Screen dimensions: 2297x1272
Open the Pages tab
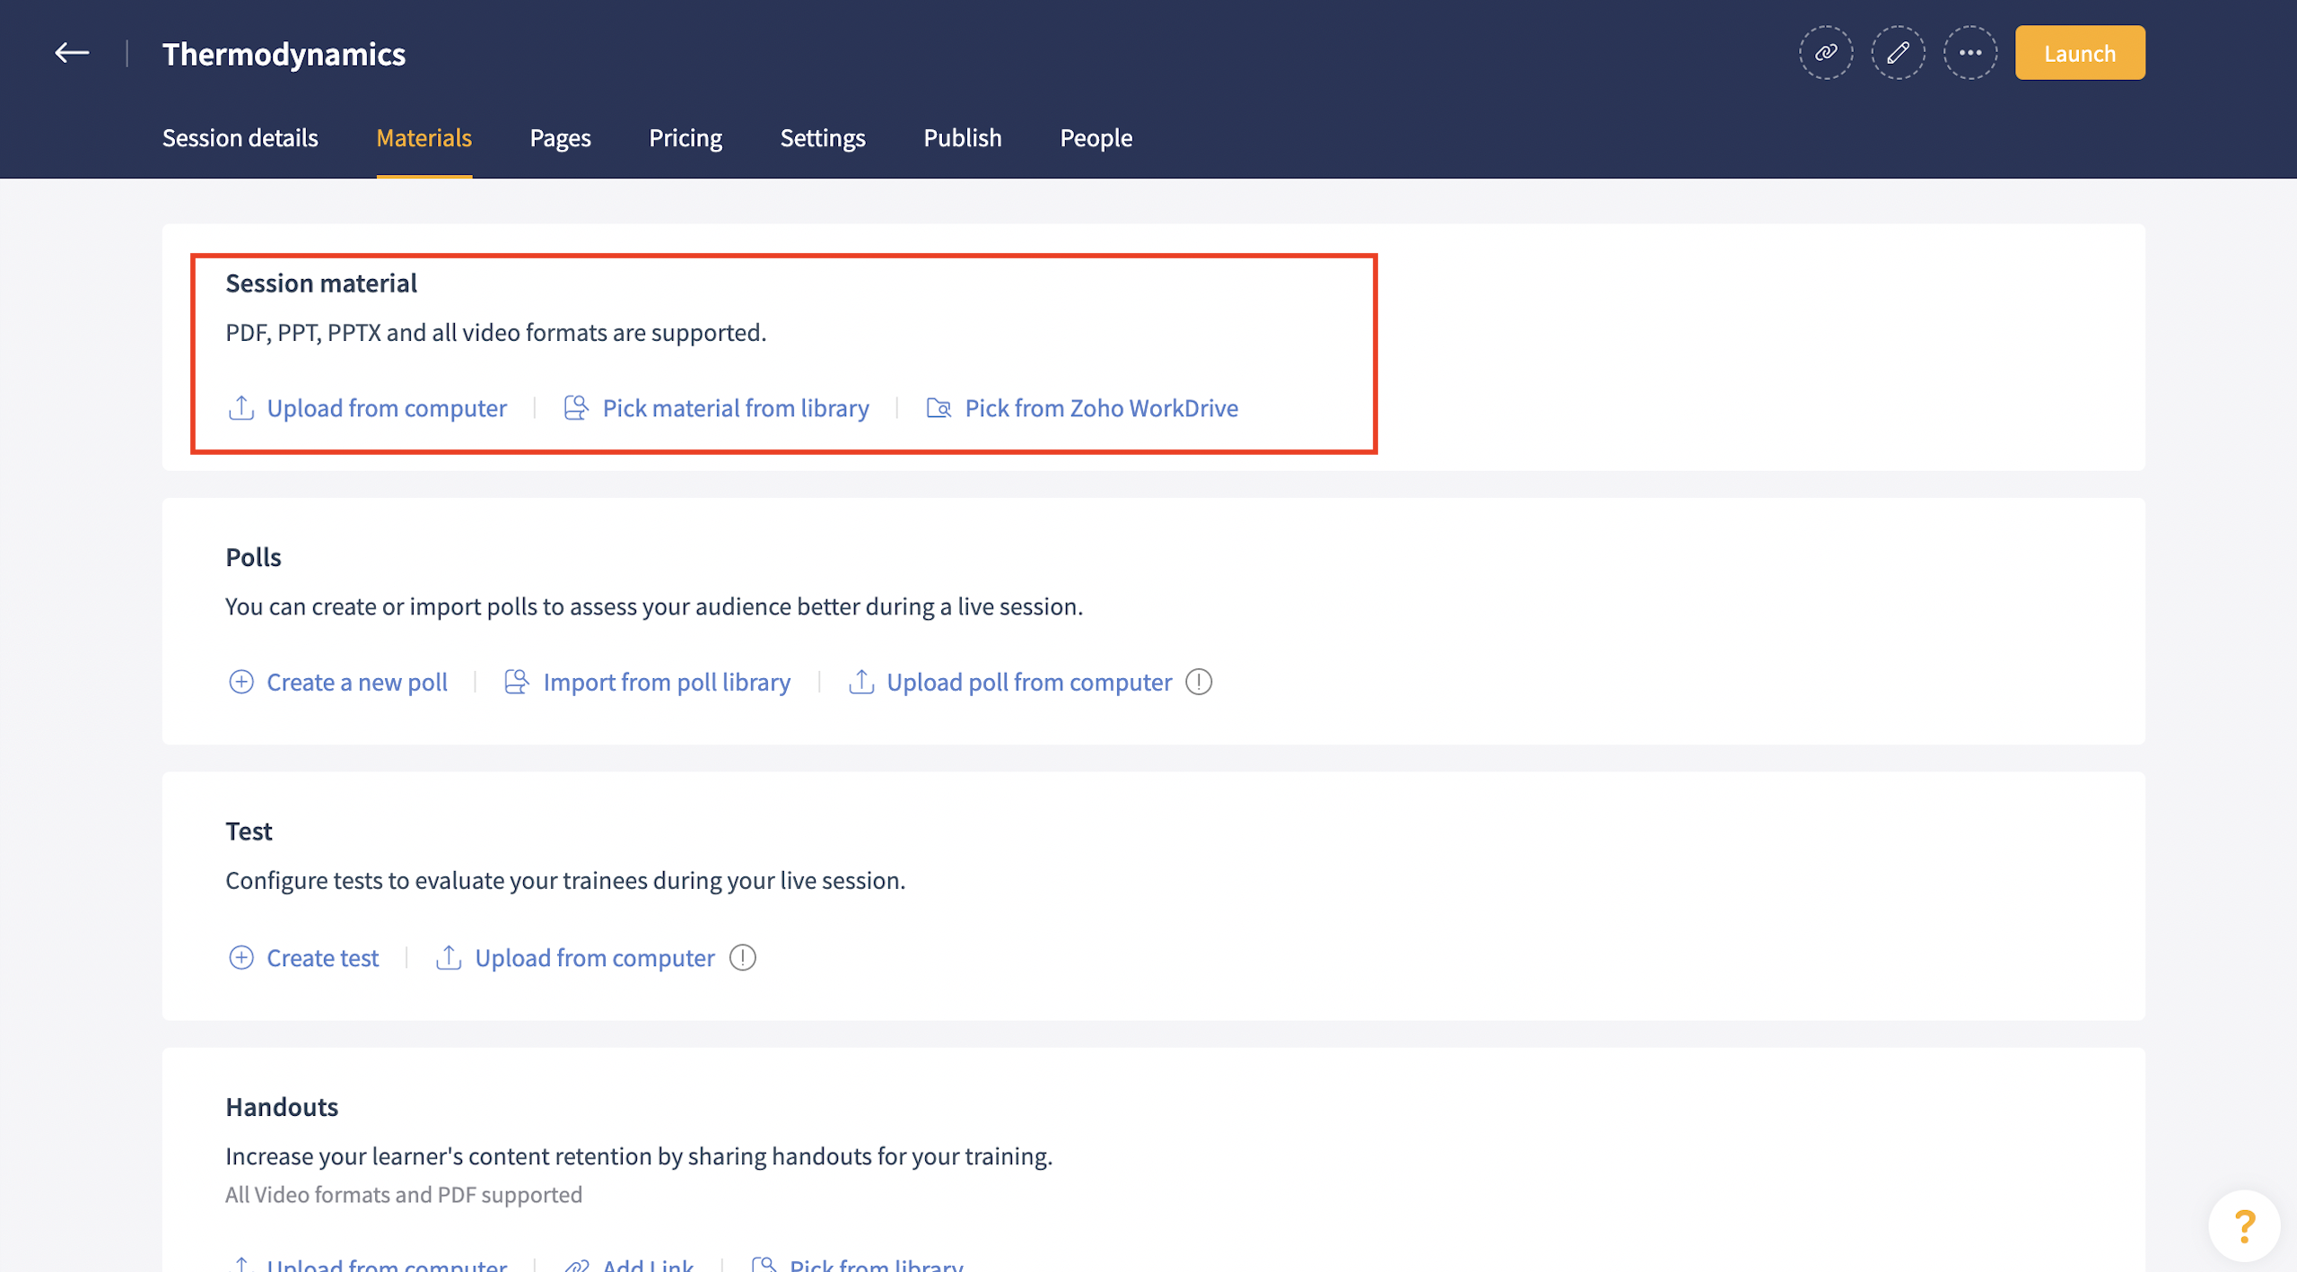560,137
